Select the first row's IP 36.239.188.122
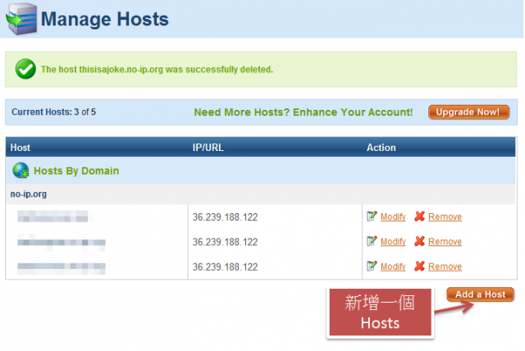The width and height of the screenshot is (525, 351). click(x=225, y=217)
